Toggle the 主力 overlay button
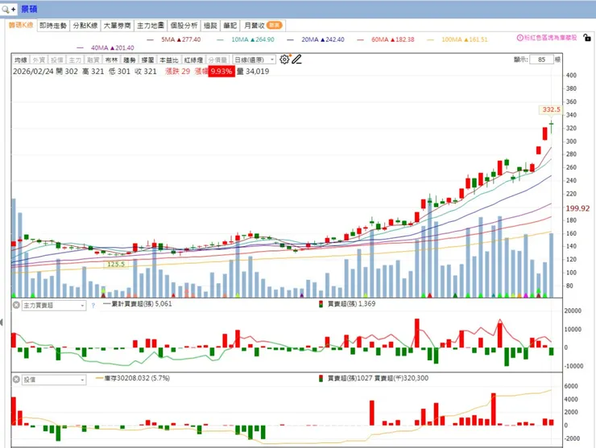The image size is (596, 448). click(x=75, y=60)
